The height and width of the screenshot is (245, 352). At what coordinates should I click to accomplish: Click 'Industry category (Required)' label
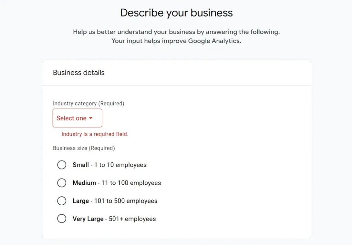tap(88, 103)
